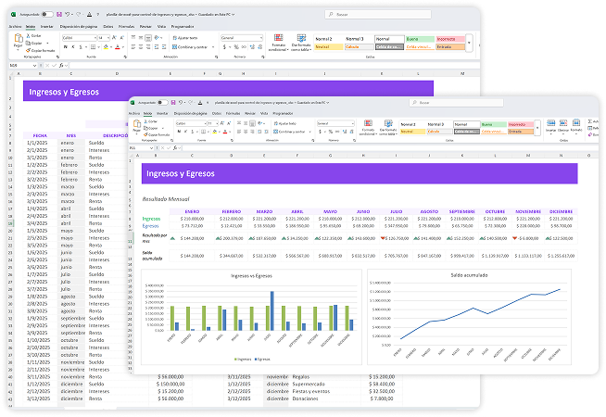Open Name Box dropdown in the back window
The width and height of the screenshot is (606, 417).
coord(35,65)
